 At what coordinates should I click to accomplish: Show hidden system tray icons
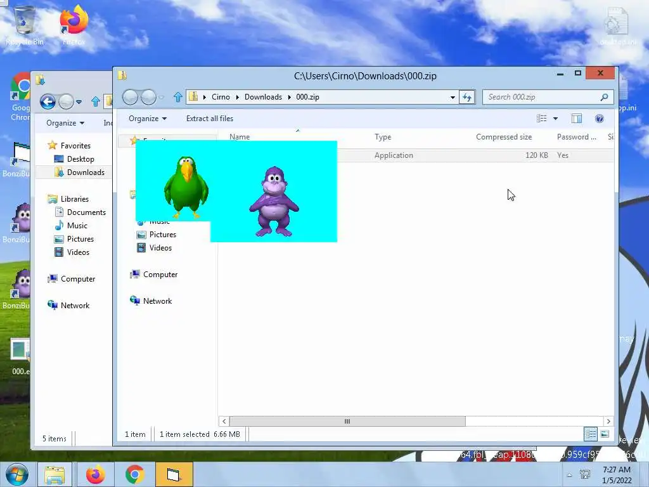point(570,475)
